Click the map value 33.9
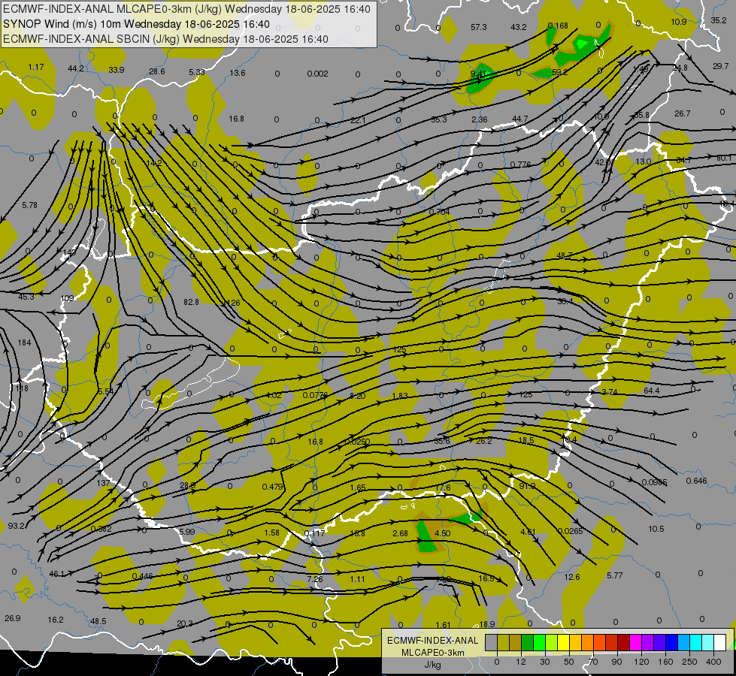This screenshot has width=736, height=676. 117,70
